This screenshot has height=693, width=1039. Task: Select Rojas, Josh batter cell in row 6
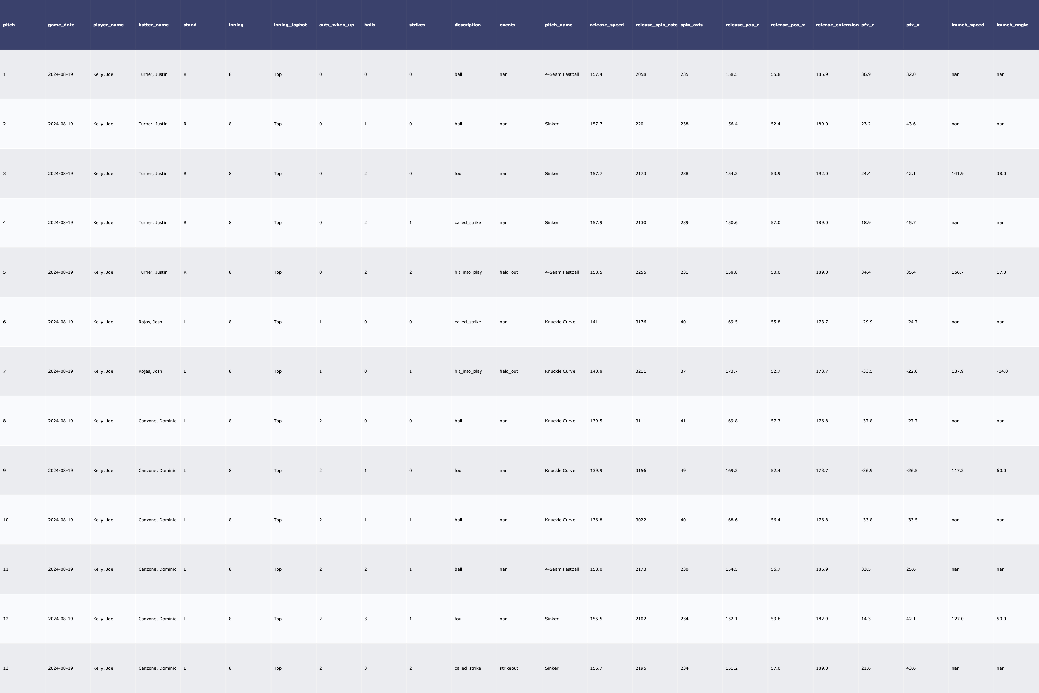[x=150, y=322]
